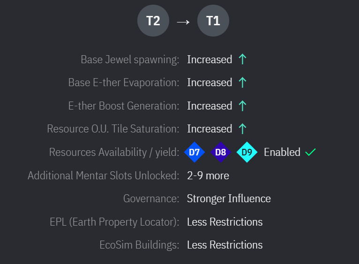
Task: Click the up arrow for E-ther Boost Generation
Action: coord(242,106)
